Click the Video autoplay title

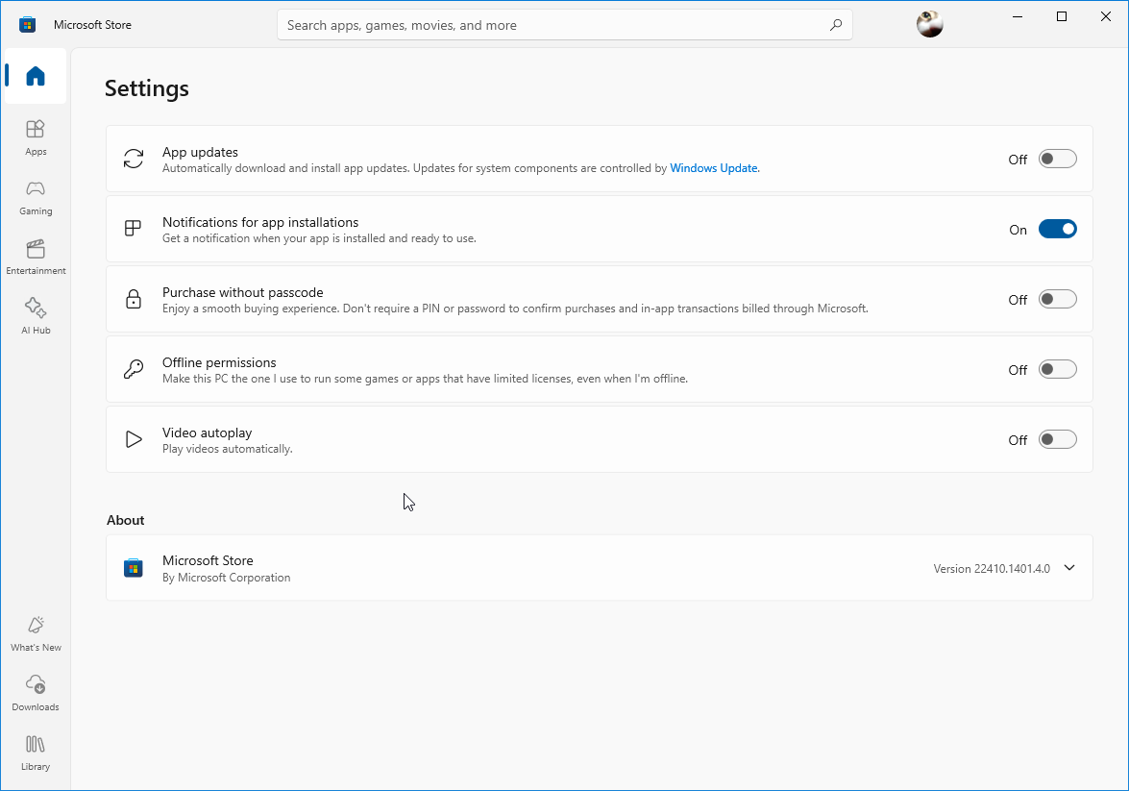(207, 433)
